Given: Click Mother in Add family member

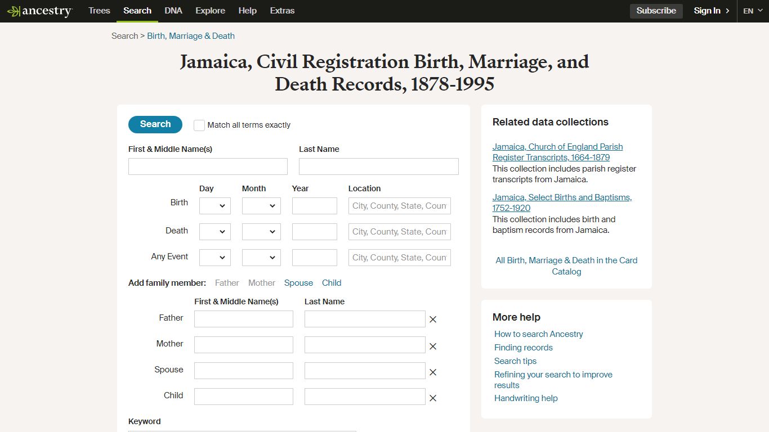Looking at the screenshot, I should tap(262, 283).
